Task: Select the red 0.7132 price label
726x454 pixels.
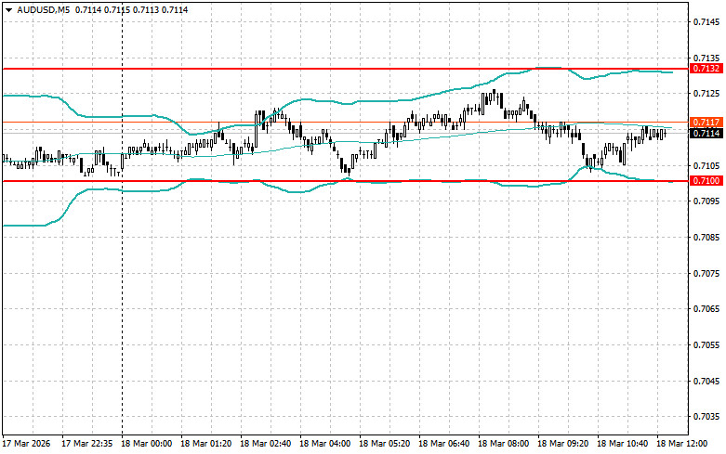Action: (706, 69)
